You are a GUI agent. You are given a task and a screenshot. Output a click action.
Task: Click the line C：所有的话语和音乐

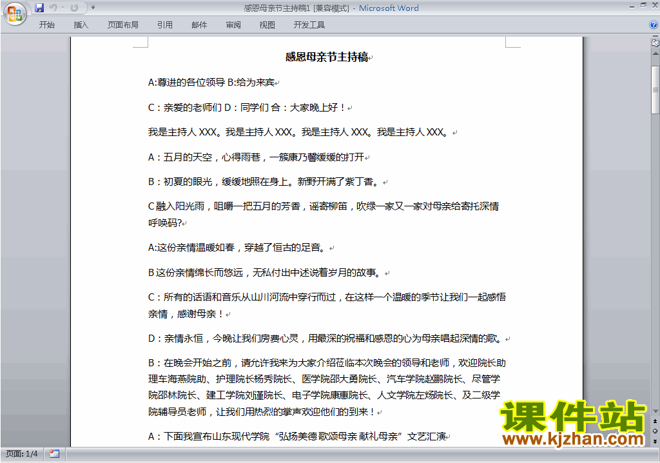tap(327, 297)
